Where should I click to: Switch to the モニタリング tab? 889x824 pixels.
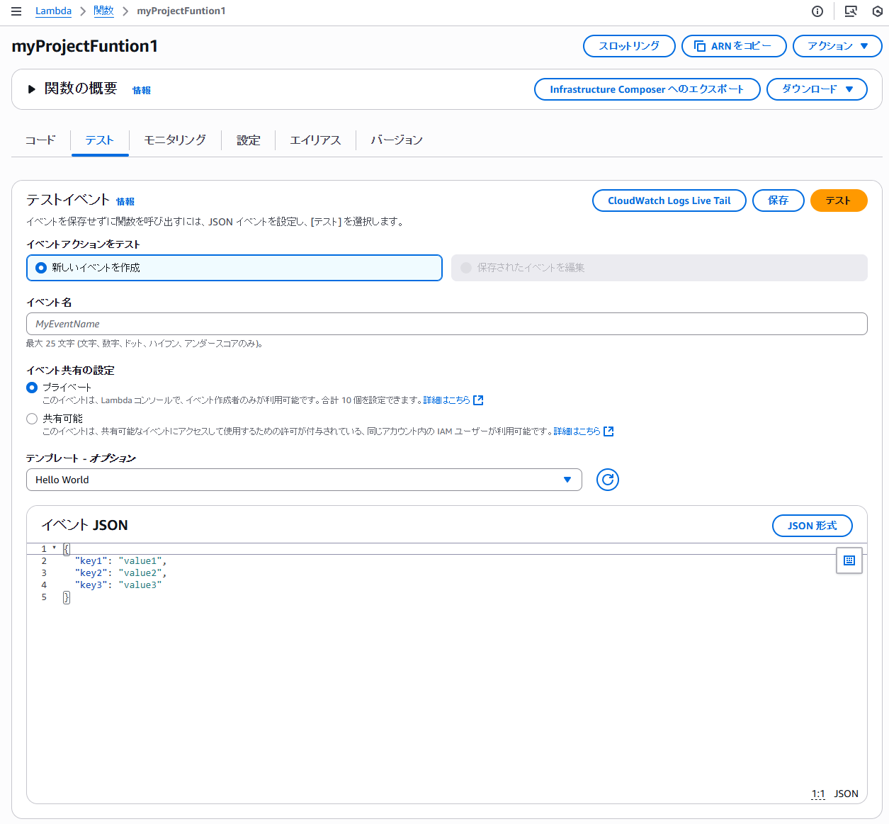(175, 140)
